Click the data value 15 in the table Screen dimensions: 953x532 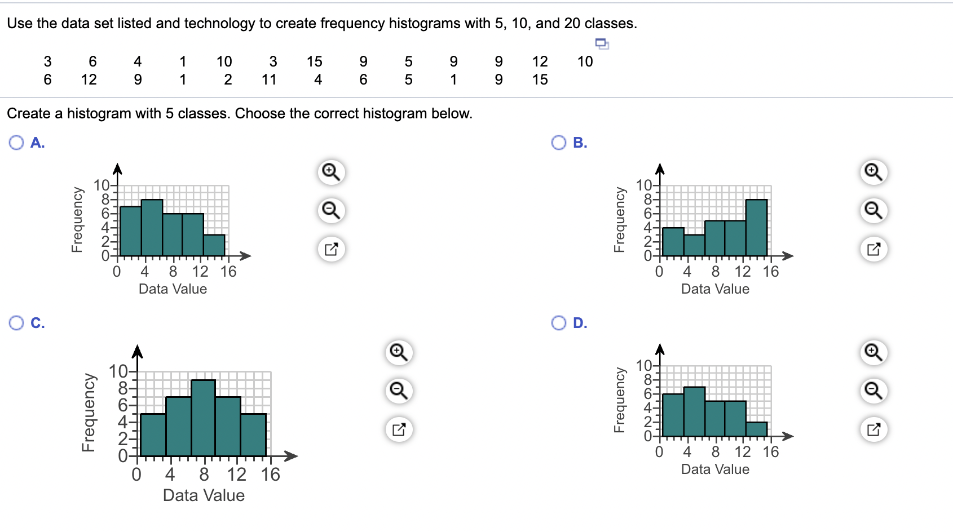point(315,61)
